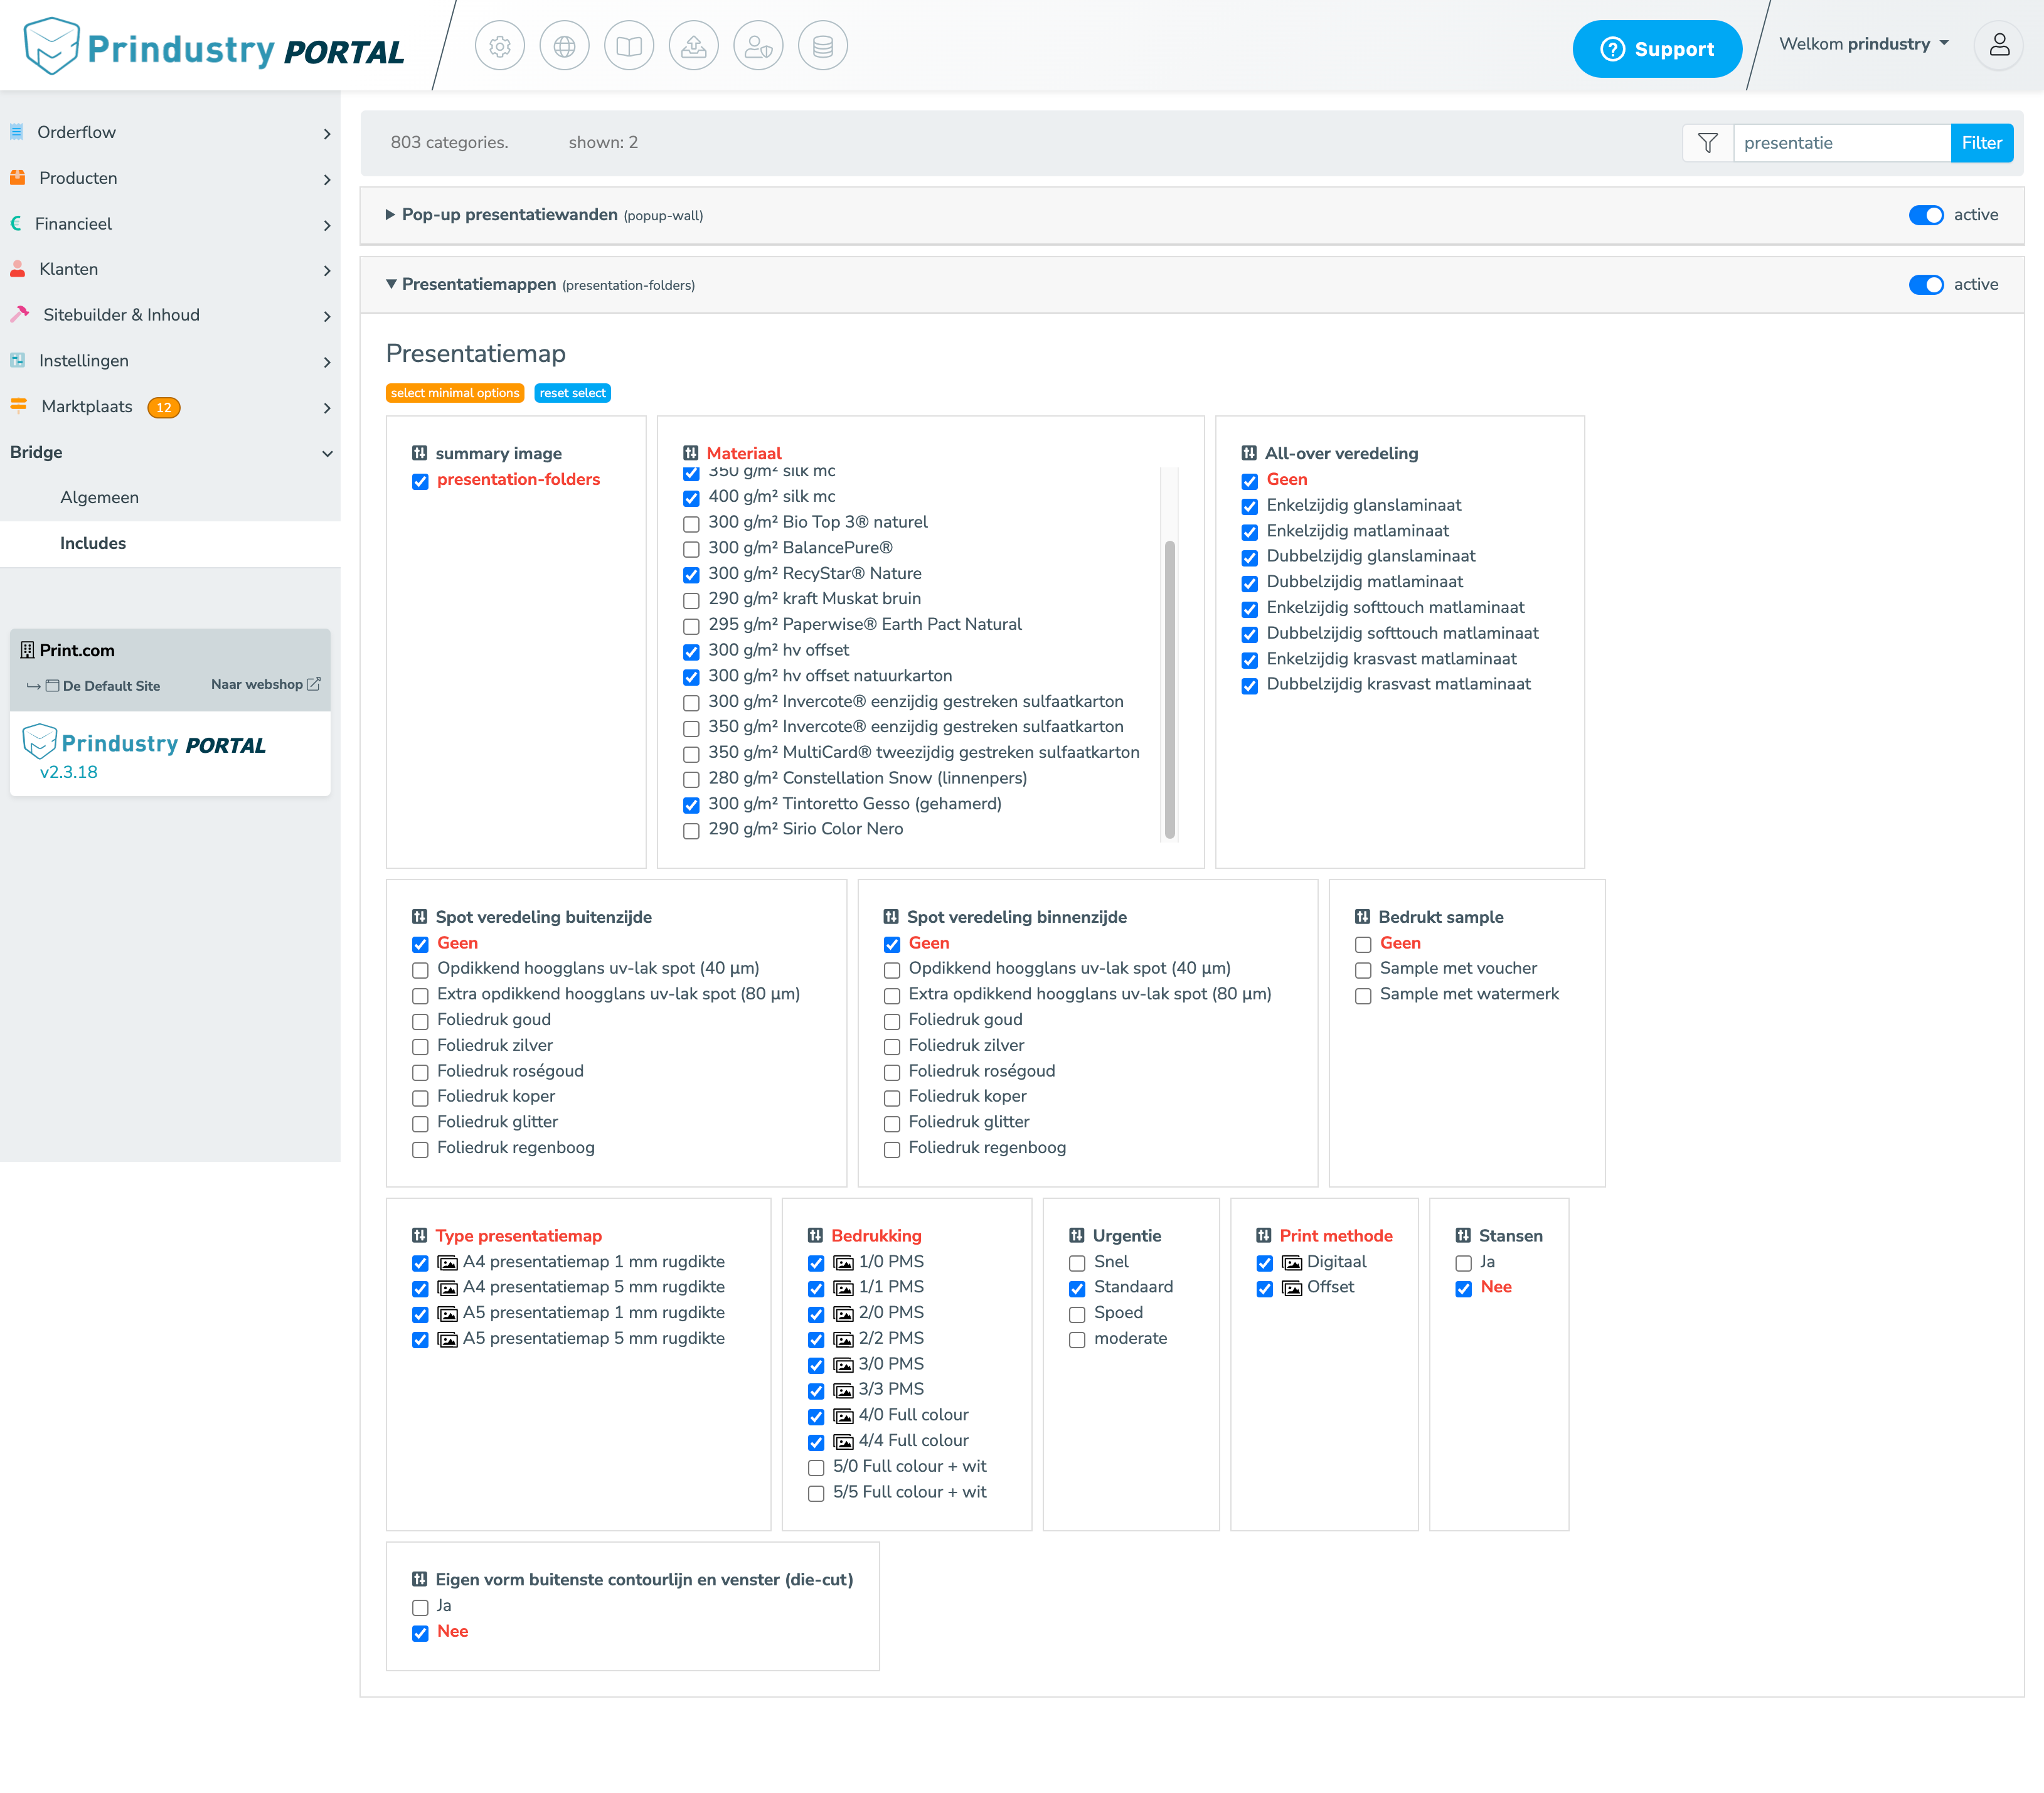Uncheck 4/4 Full colour bedrukking
Screen dimensions: 2044x1793
pyautogui.click(x=816, y=1442)
